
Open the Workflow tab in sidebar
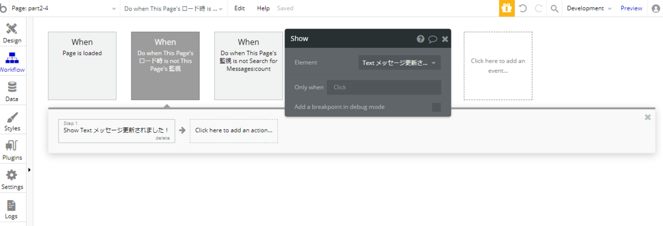pos(12,63)
